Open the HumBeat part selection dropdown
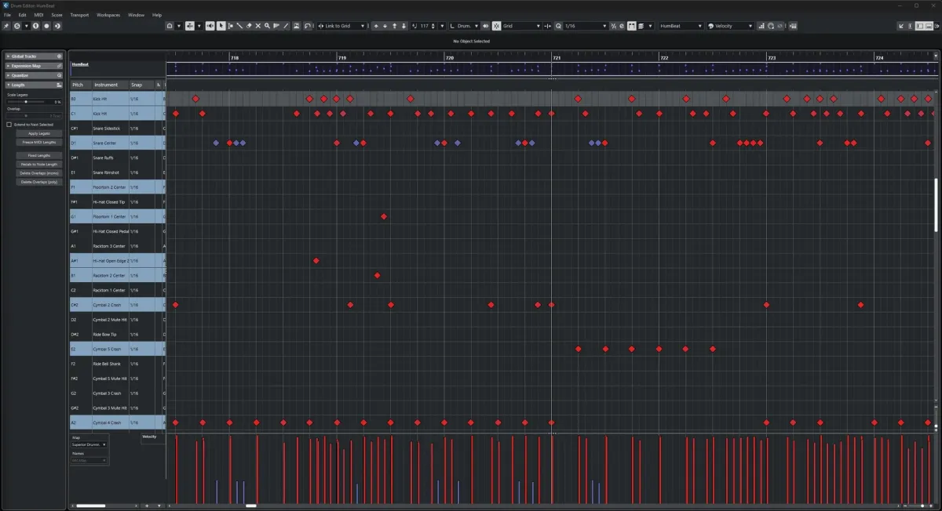The image size is (942, 511). (x=681, y=26)
